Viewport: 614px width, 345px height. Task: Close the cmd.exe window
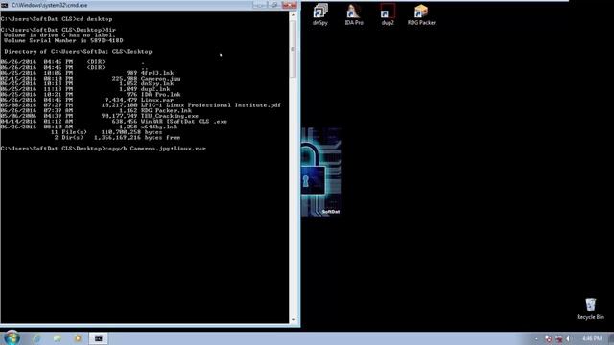[x=290, y=5]
